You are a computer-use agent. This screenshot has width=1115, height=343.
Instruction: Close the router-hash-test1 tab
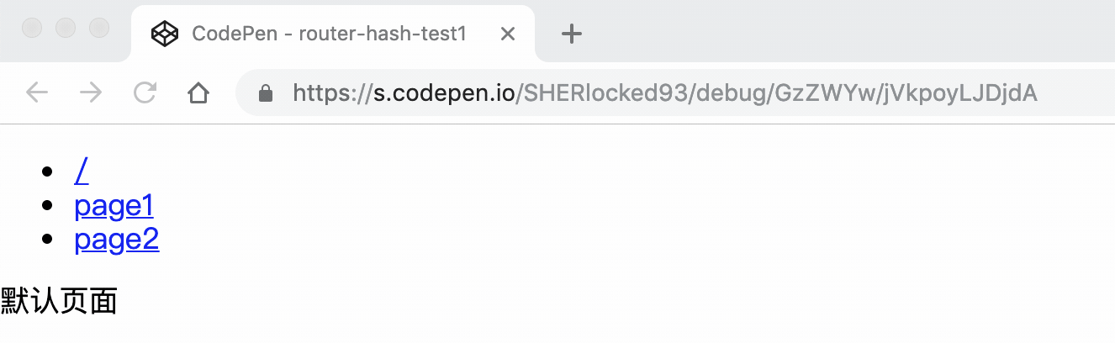click(507, 34)
